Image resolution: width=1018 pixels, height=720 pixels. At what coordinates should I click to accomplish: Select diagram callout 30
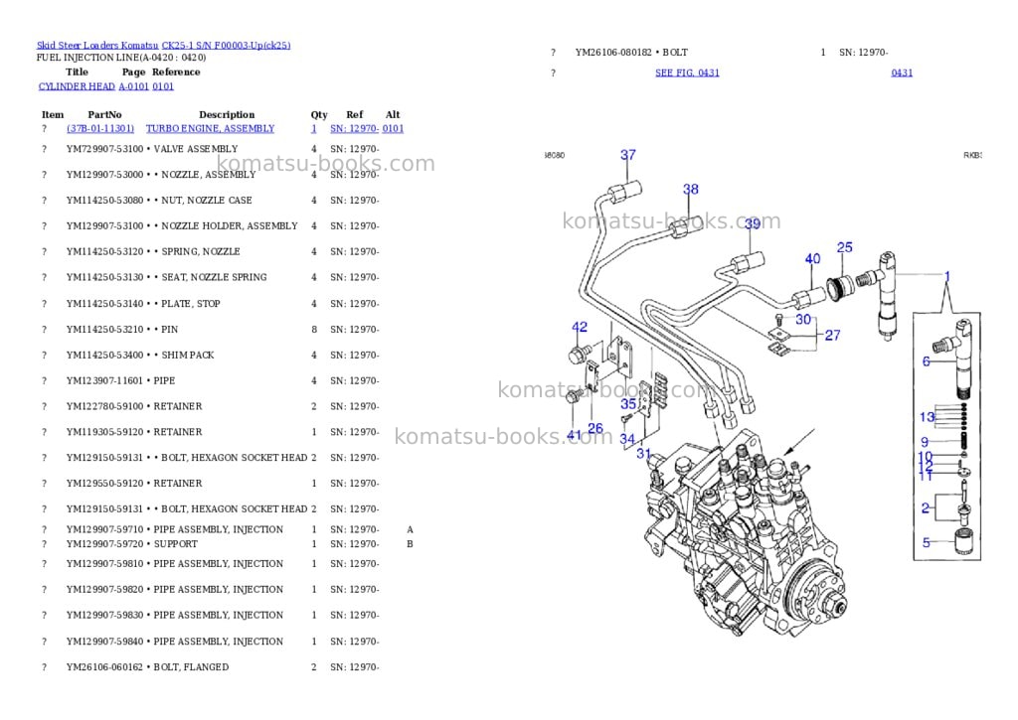803,319
